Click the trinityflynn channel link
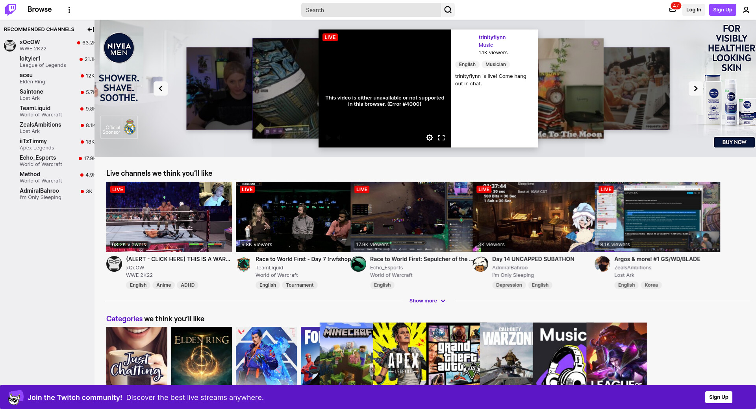The height and width of the screenshot is (409, 756). [x=492, y=37]
